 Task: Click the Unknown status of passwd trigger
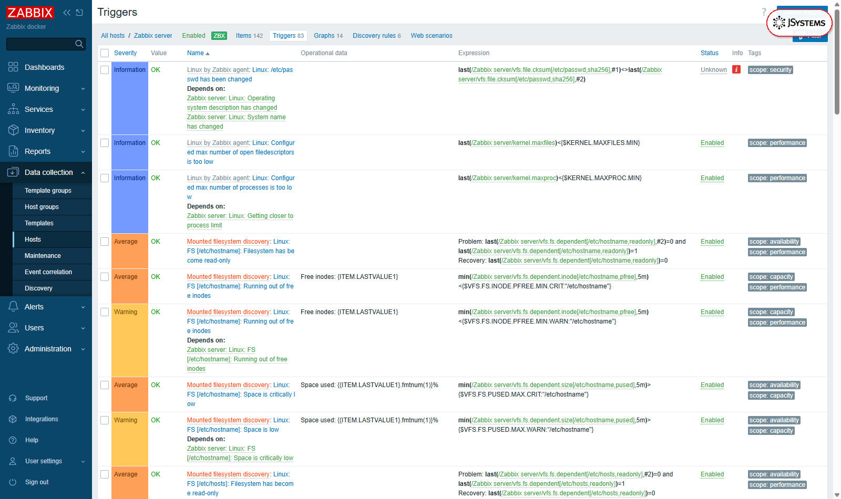tap(714, 70)
